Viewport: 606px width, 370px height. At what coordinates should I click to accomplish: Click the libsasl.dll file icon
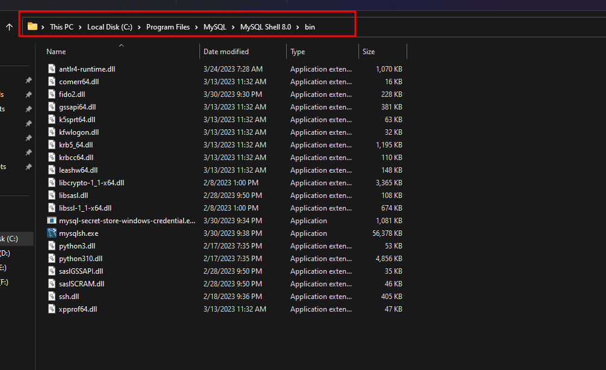tap(52, 195)
